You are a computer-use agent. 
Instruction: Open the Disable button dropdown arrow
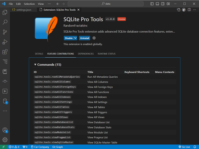coord(75,38)
